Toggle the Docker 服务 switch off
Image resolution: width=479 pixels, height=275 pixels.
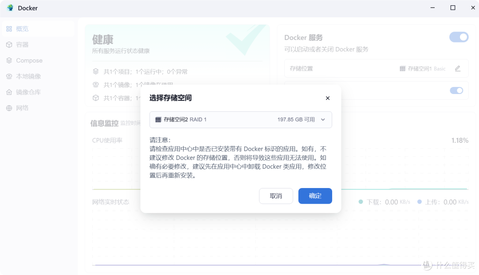coord(459,37)
